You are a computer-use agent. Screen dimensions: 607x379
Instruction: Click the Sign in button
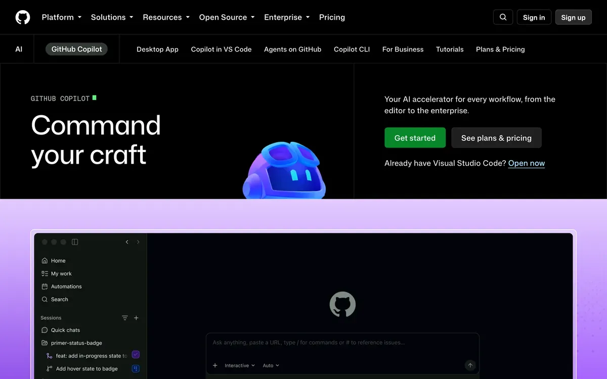534,17
